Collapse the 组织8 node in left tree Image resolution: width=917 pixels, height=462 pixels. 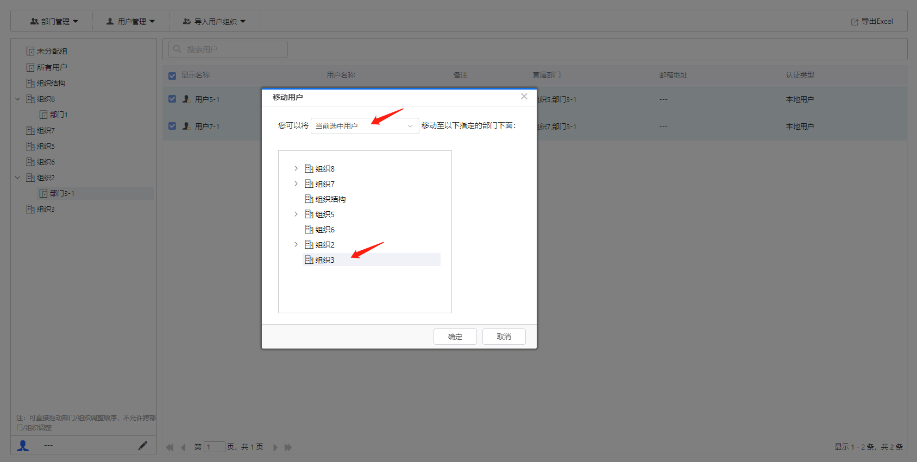pyautogui.click(x=17, y=99)
